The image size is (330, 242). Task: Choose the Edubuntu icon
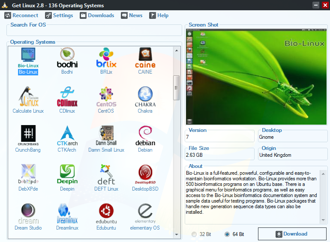(x=106, y=214)
